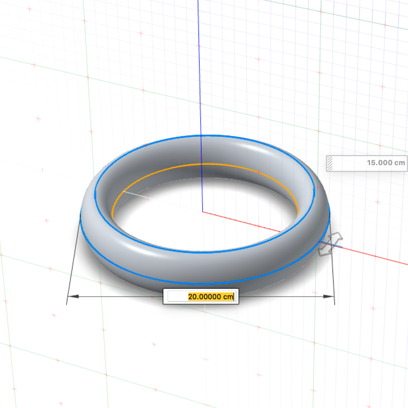The height and width of the screenshot is (408, 408).
Task: Click the dimension line right of the value box
Action: (280, 296)
